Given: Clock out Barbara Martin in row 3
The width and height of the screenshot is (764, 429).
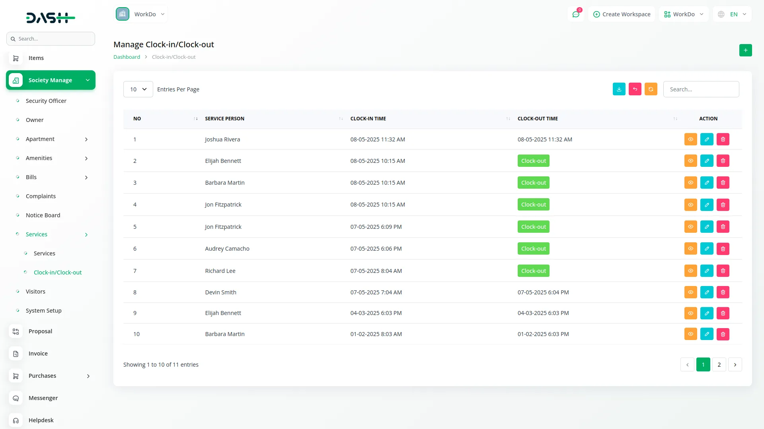Looking at the screenshot, I should [533, 183].
